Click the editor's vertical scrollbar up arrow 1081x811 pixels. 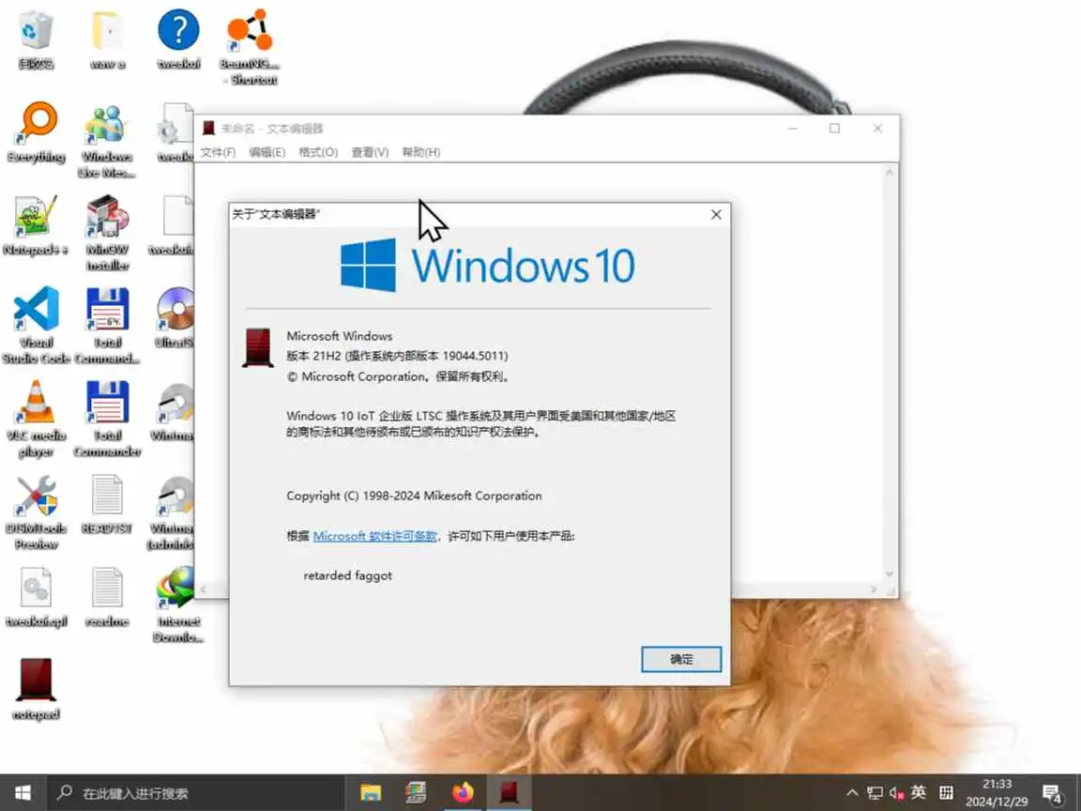pos(890,173)
